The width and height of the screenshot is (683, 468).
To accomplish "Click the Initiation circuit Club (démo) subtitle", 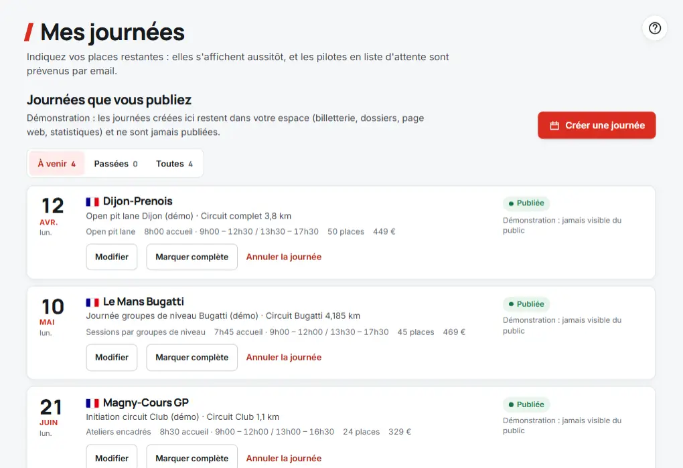I will 143,417.
